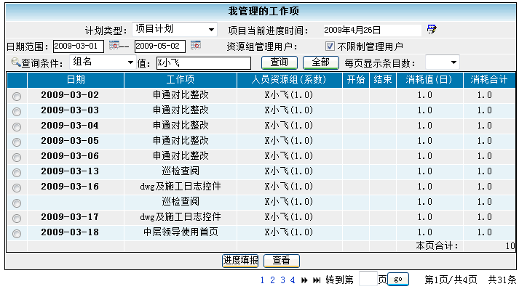This screenshot has height=289, width=519.
Task: Go to page 4 link
Action: point(293,280)
